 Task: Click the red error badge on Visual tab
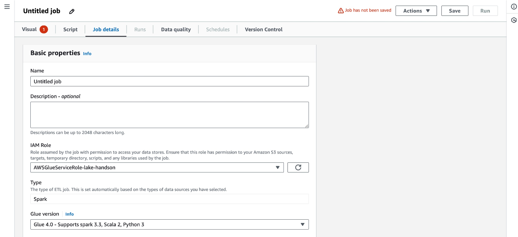(44, 30)
